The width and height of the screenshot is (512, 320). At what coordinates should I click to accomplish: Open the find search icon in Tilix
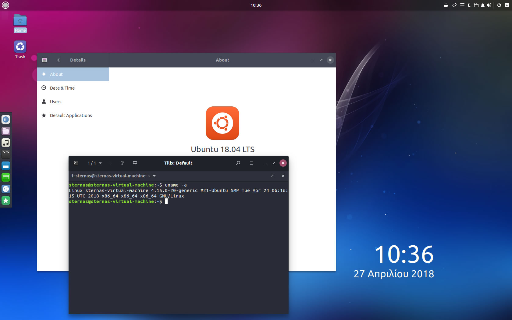click(238, 163)
